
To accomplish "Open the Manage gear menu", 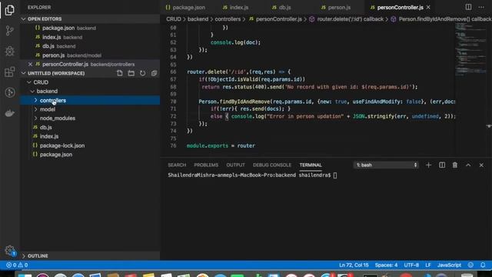I will pos(10,250).
